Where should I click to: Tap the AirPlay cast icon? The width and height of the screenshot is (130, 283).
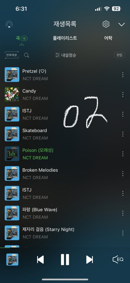click(x=9, y=24)
